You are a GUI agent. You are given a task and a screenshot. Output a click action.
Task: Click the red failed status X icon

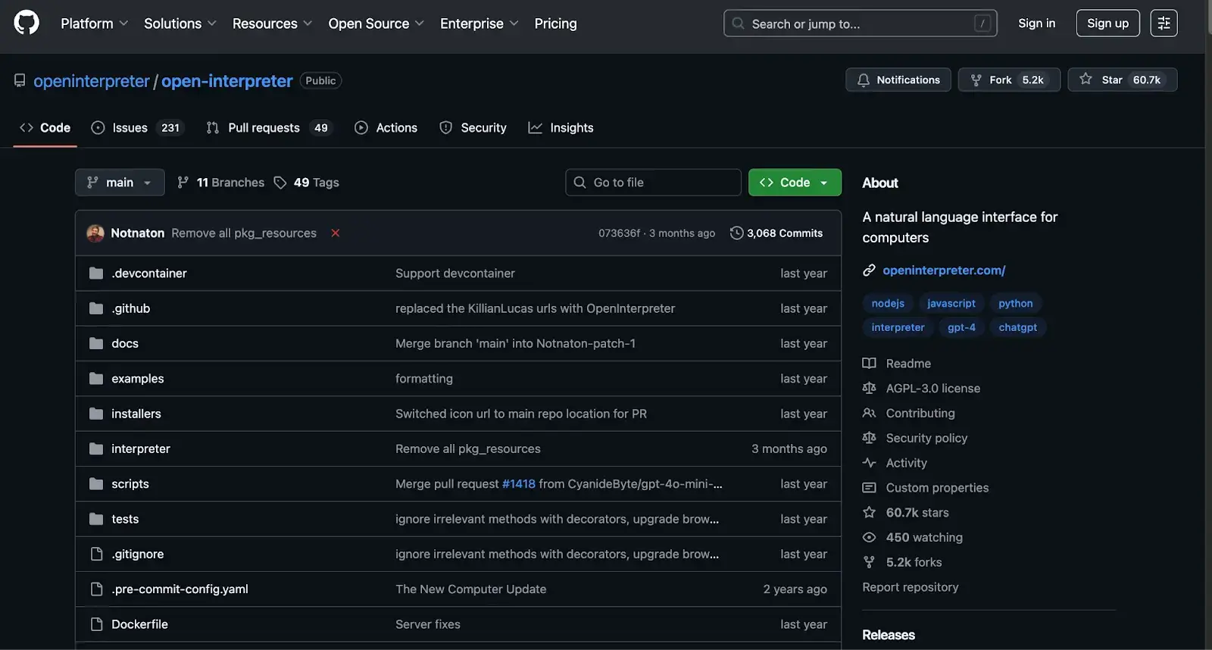point(335,233)
